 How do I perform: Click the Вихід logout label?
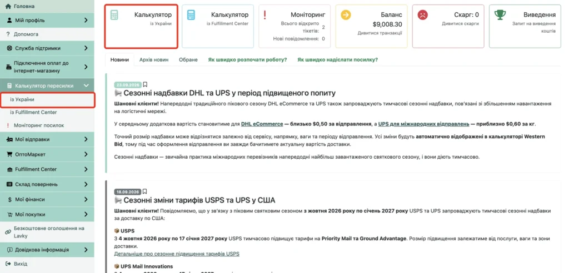point(21,264)
